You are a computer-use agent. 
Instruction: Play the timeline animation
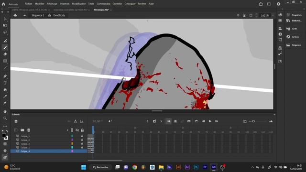[x=210, y=121]
